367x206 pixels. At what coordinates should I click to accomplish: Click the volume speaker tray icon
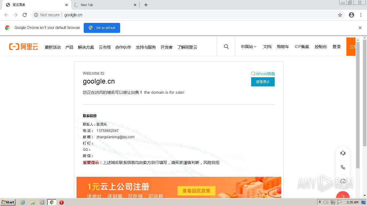click(326, 202)
